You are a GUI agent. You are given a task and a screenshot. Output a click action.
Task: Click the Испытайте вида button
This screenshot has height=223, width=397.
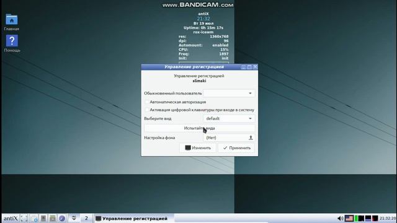(x=200, y=128)
